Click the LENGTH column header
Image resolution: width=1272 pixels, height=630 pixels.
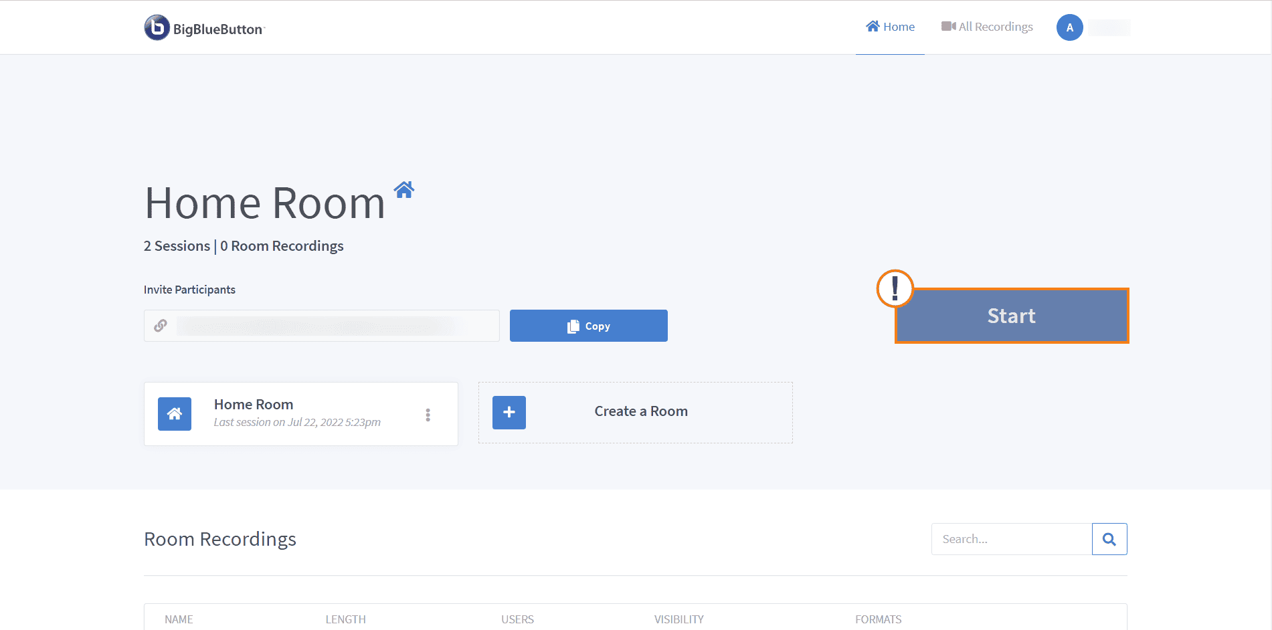[x=346, y=619]
